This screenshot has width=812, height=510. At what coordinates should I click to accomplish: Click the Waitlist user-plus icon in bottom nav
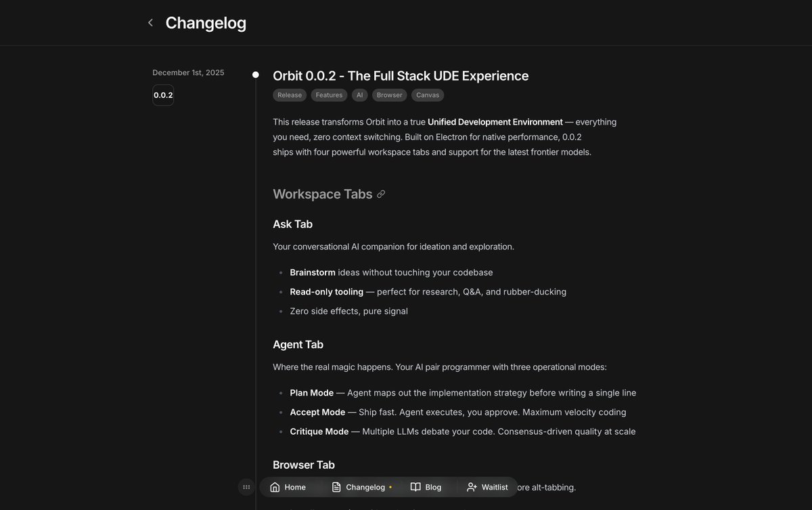472,487
